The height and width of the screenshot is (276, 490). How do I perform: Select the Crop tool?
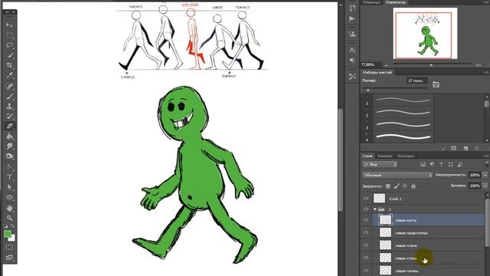coord(9,65)
